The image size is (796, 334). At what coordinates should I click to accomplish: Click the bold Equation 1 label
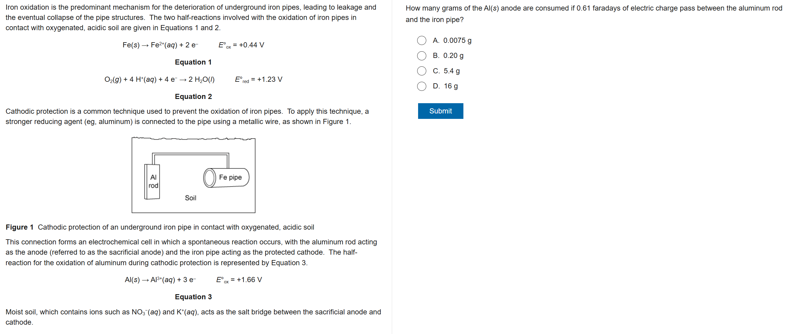click(193, 62)
